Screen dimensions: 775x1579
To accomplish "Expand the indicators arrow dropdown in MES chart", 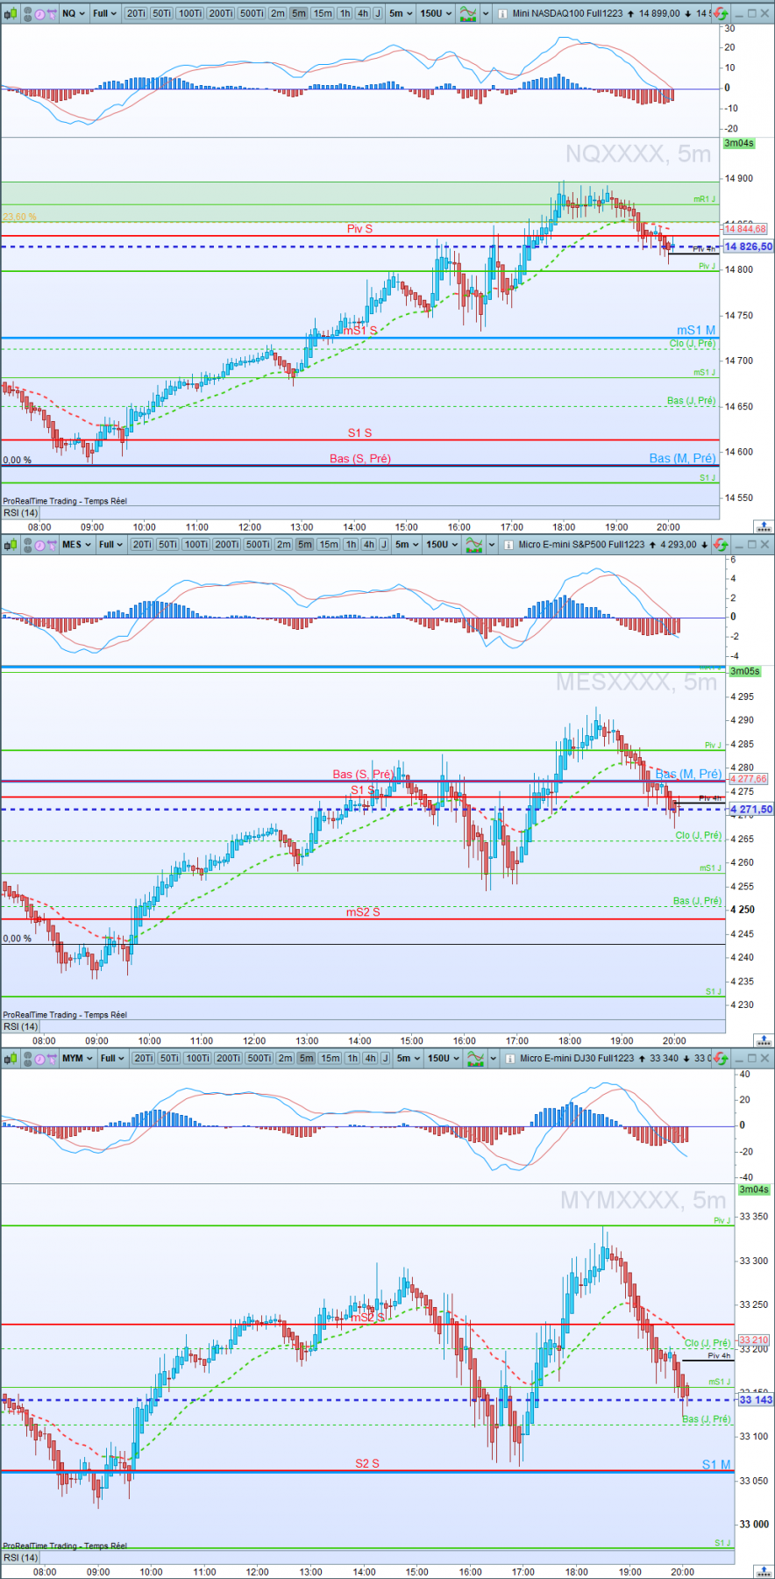I will (493, 545).
